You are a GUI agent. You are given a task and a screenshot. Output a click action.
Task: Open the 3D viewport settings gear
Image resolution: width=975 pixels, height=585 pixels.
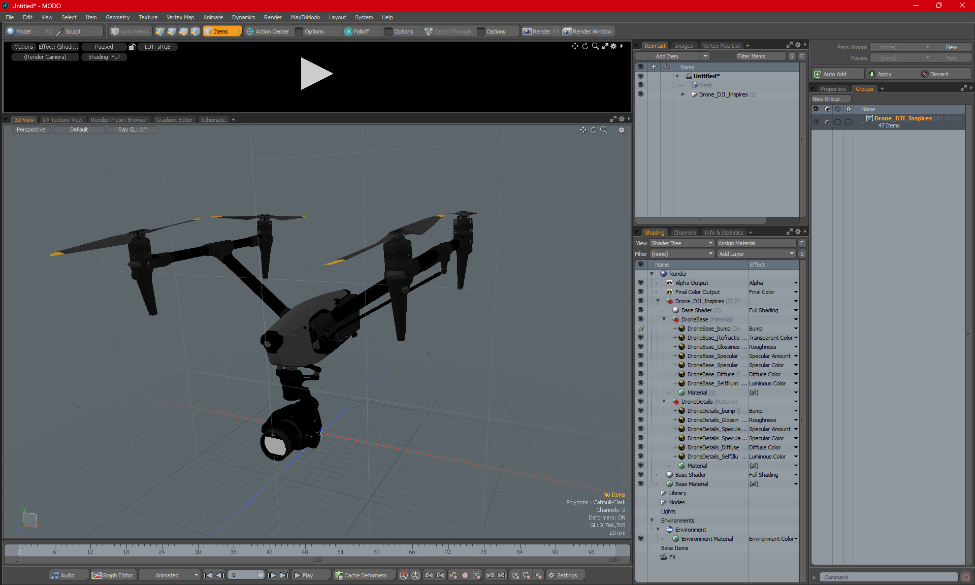click(x=622, y=130)
